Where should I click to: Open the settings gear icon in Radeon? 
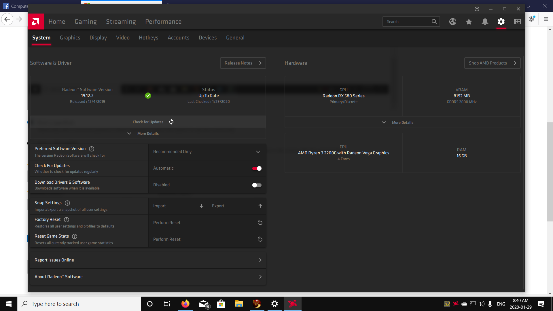click(501, 22)
